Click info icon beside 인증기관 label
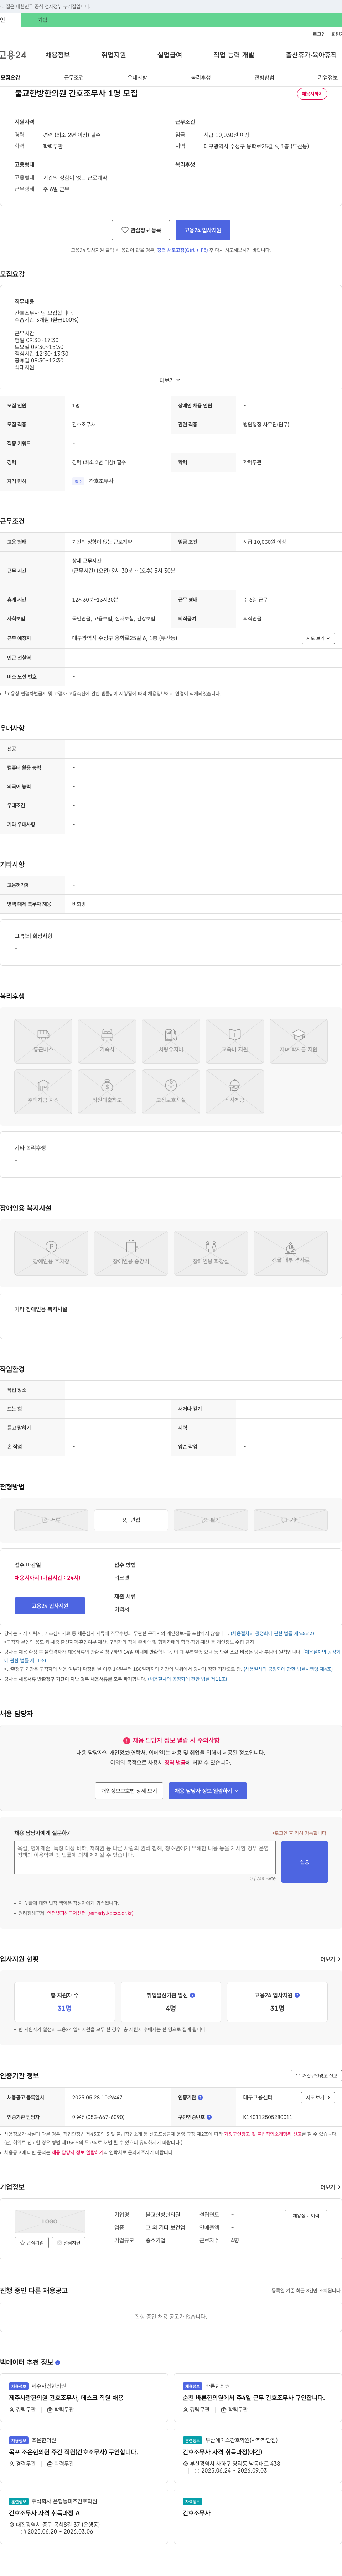The height and width of the screenshot is (2576, 342). point(201,2096)
